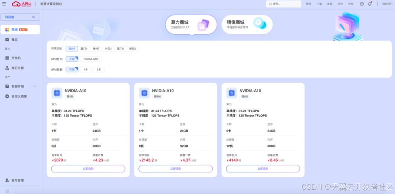Click 立即选购 for the ¥2070 plan

pos(88,169)
